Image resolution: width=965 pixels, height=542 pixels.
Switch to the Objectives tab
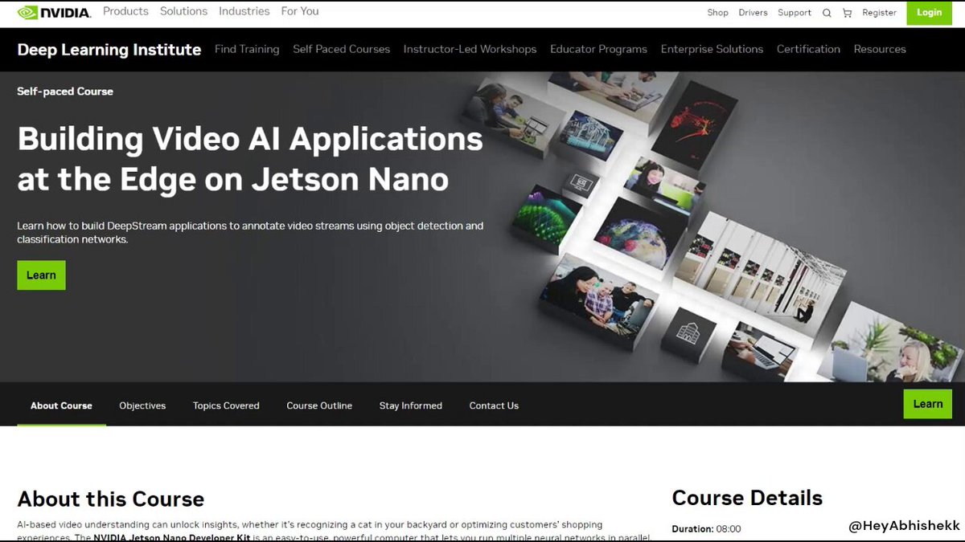(142, 405)
